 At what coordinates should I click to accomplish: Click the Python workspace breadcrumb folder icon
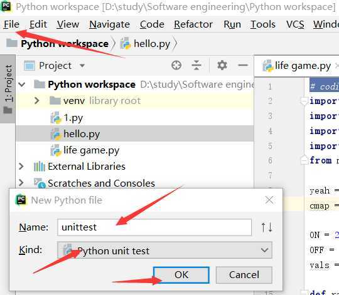pyautogui.click(x=12, y=43)
